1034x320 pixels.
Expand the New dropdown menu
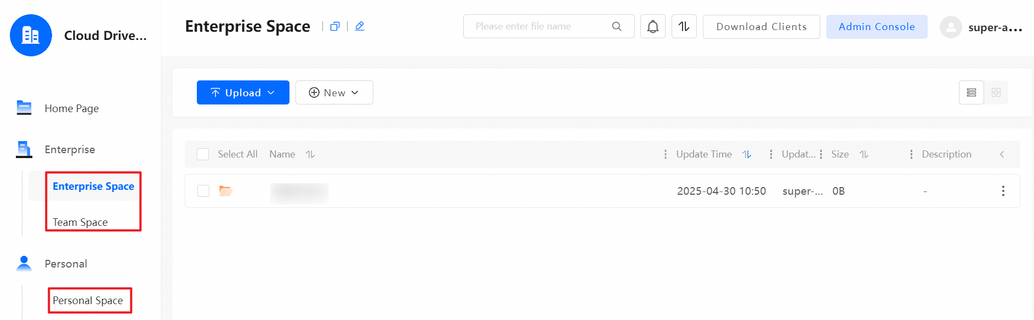tap(334, 92)
